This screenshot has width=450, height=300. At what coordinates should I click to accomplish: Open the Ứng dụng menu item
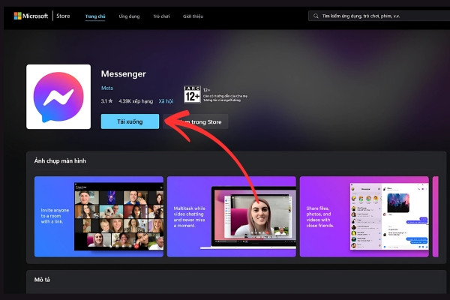pos(129,16)
